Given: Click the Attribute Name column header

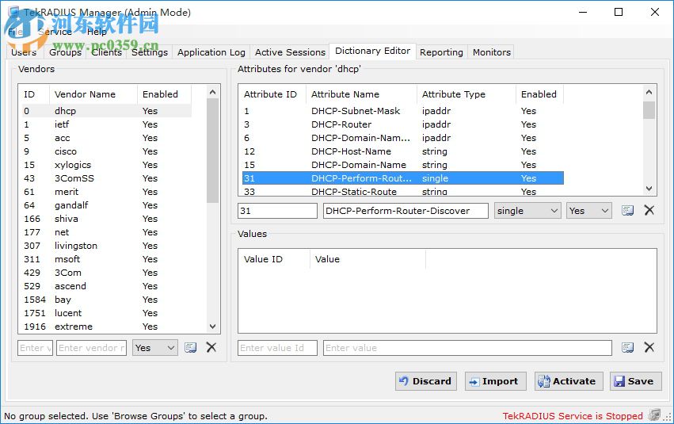Looking at the screenshot, I should click(361, 94).
